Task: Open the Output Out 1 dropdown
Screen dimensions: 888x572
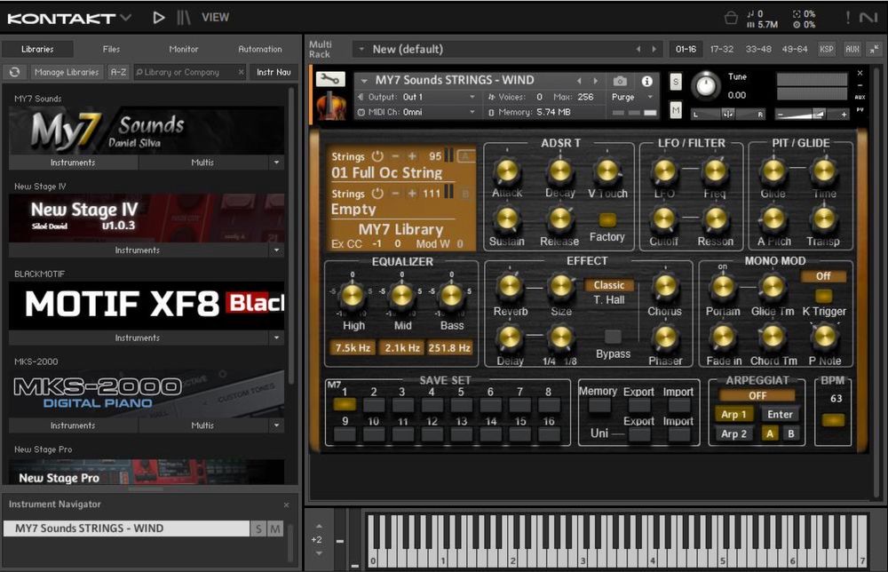Action: (x=416, y=97)
